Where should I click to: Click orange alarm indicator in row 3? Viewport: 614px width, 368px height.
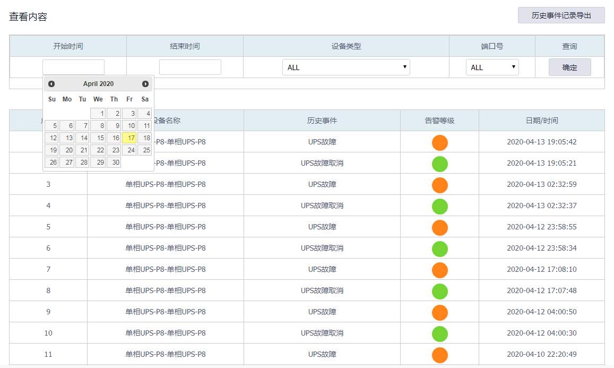[439, 185]
